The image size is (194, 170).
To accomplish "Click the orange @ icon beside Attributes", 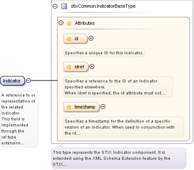I will point(69,23).
